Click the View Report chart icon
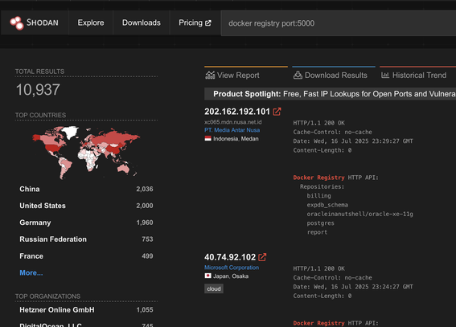456x327 pixels. tap(210, 76)
